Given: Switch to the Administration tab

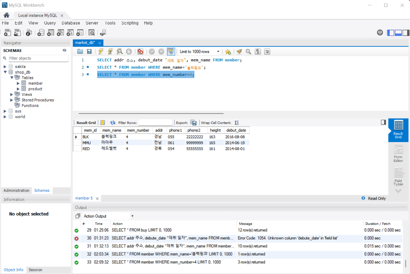Looking at the screenshot, I should 16,190.
